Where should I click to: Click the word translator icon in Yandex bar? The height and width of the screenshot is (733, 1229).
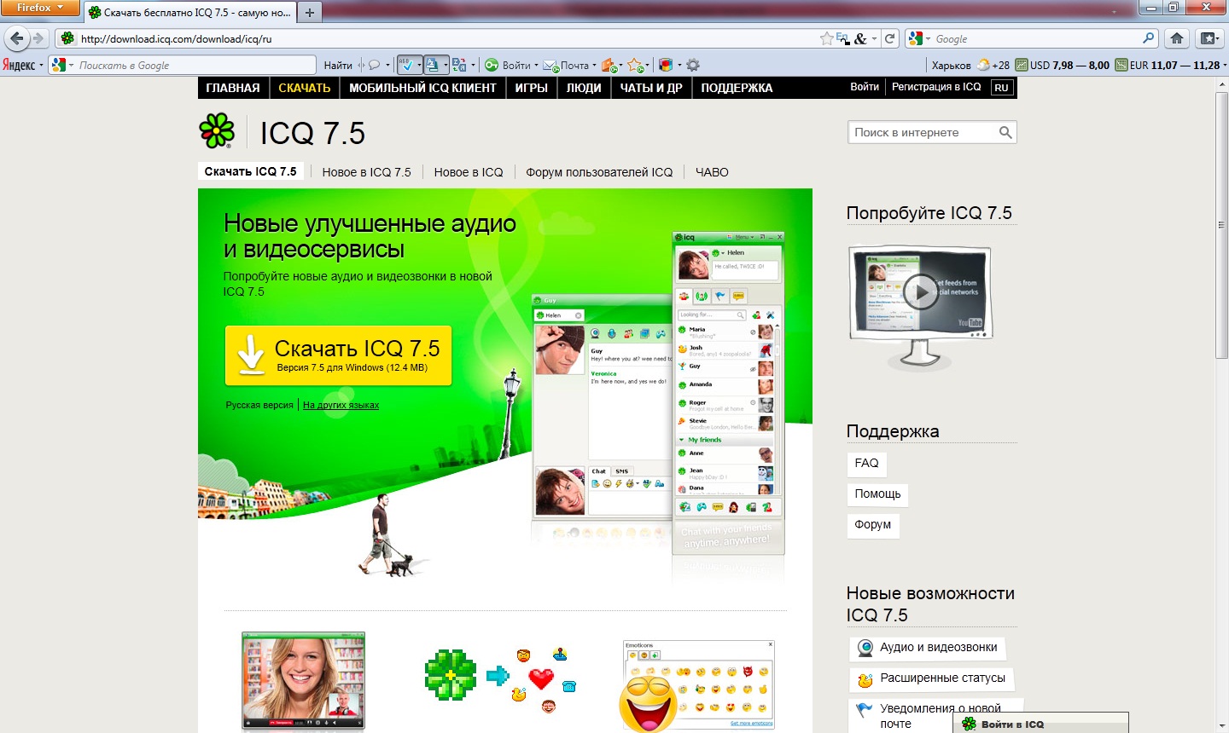coord(459,65)
